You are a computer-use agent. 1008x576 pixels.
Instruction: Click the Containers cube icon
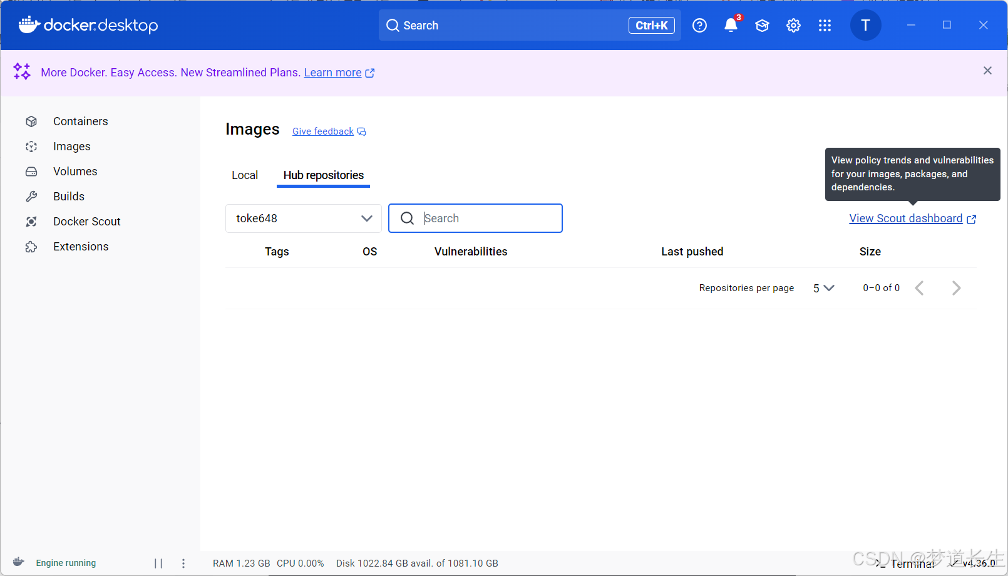[31, 121]
